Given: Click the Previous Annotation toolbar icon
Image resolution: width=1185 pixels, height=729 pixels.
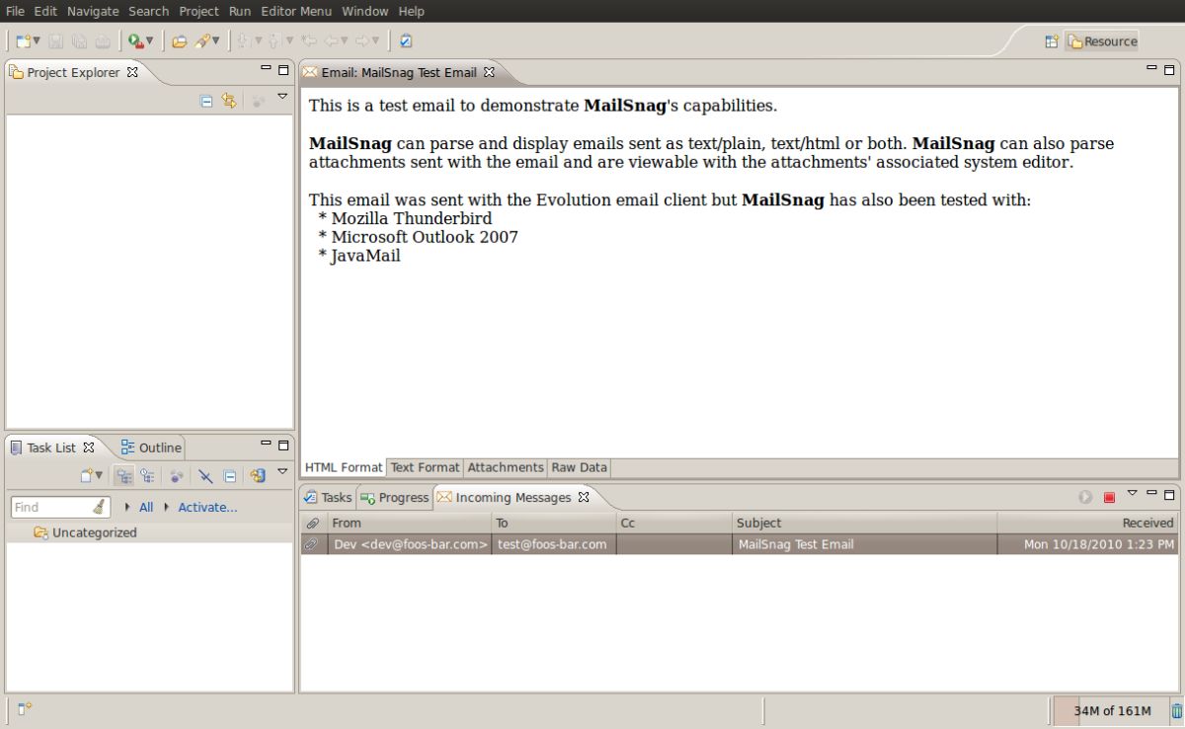Looking at the screenshot, I should [274, 41].
